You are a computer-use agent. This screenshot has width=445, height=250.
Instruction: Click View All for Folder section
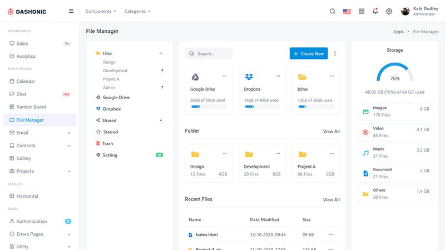(331, 131)
